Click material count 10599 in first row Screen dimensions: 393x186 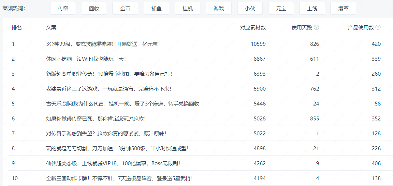pyautogui.click(x=258, y=44)
